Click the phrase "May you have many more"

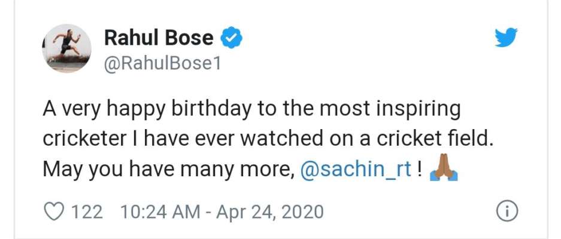(168, 170)
